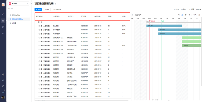Click the 2022-07-27 end date cell
Image resolution: width=210 pixels, height=102 pixels.
coord(98,85)
